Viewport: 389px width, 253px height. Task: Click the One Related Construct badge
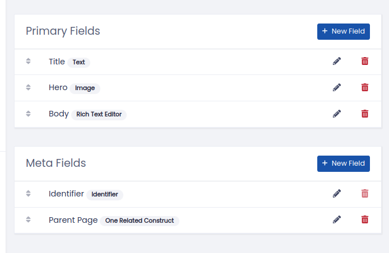pyautogui.click(x=140, y=221)
